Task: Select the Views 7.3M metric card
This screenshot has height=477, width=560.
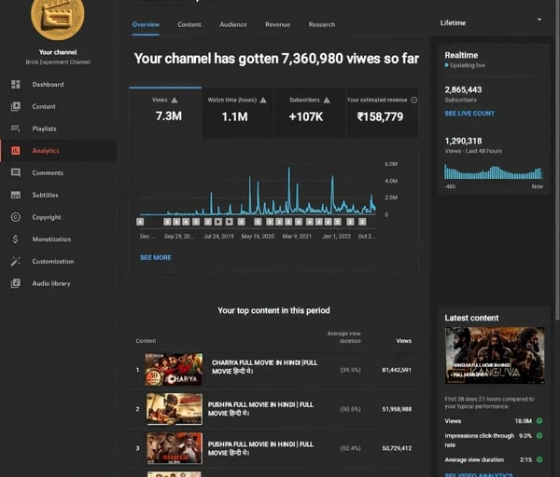Action: [165, 113]
